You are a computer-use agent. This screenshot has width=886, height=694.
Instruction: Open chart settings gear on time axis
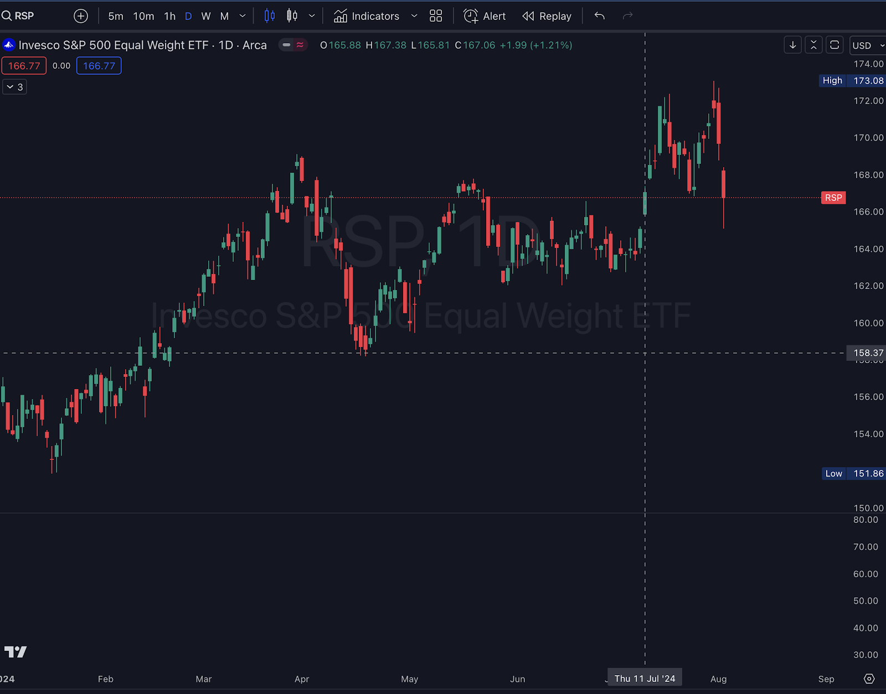pos(869,679)
